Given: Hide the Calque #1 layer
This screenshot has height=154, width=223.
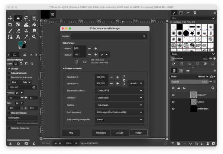Looking at the screenshot, I should (173, 95).
